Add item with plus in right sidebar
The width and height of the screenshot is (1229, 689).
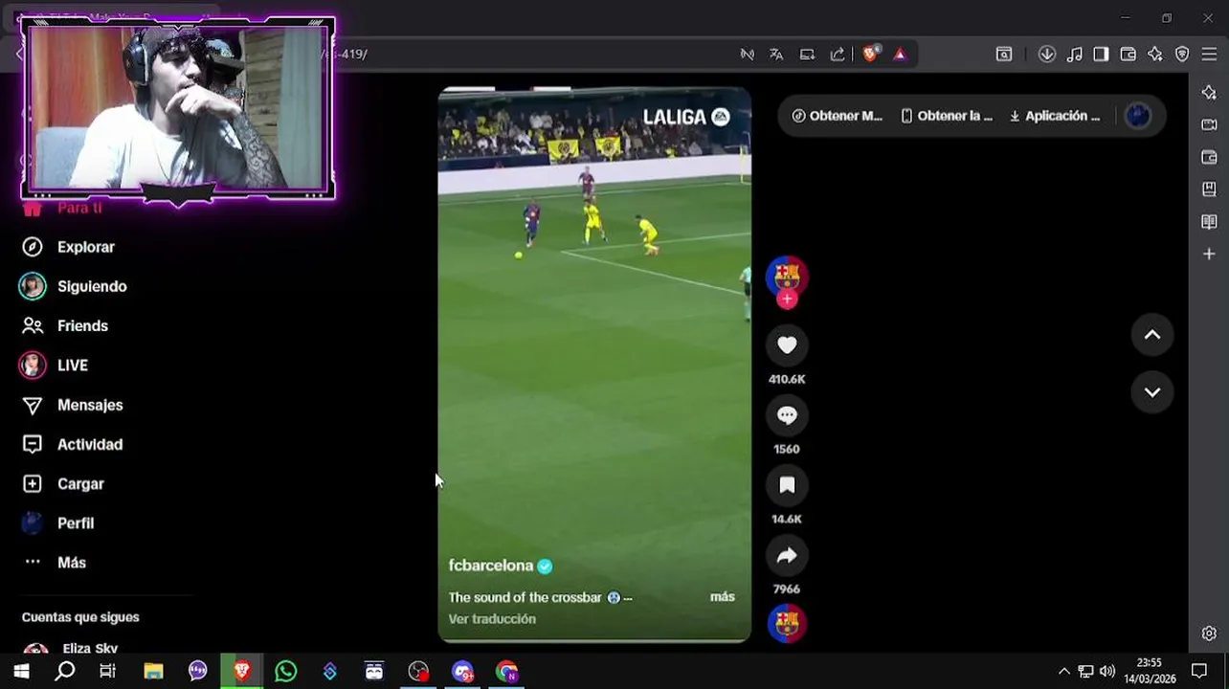coord(1209,254)
